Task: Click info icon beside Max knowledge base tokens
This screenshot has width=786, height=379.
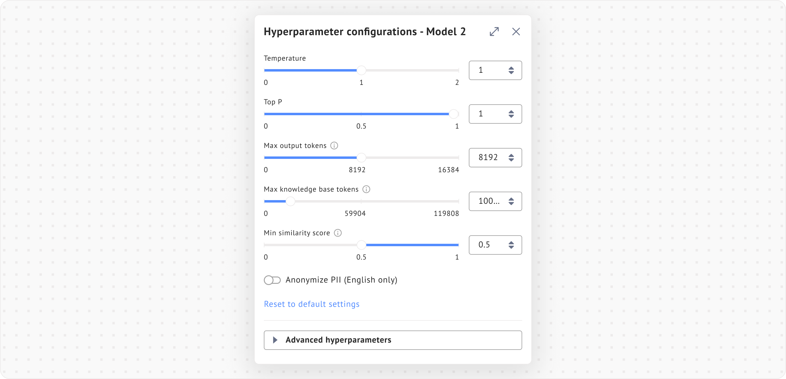Action: [x=366, y=190]
